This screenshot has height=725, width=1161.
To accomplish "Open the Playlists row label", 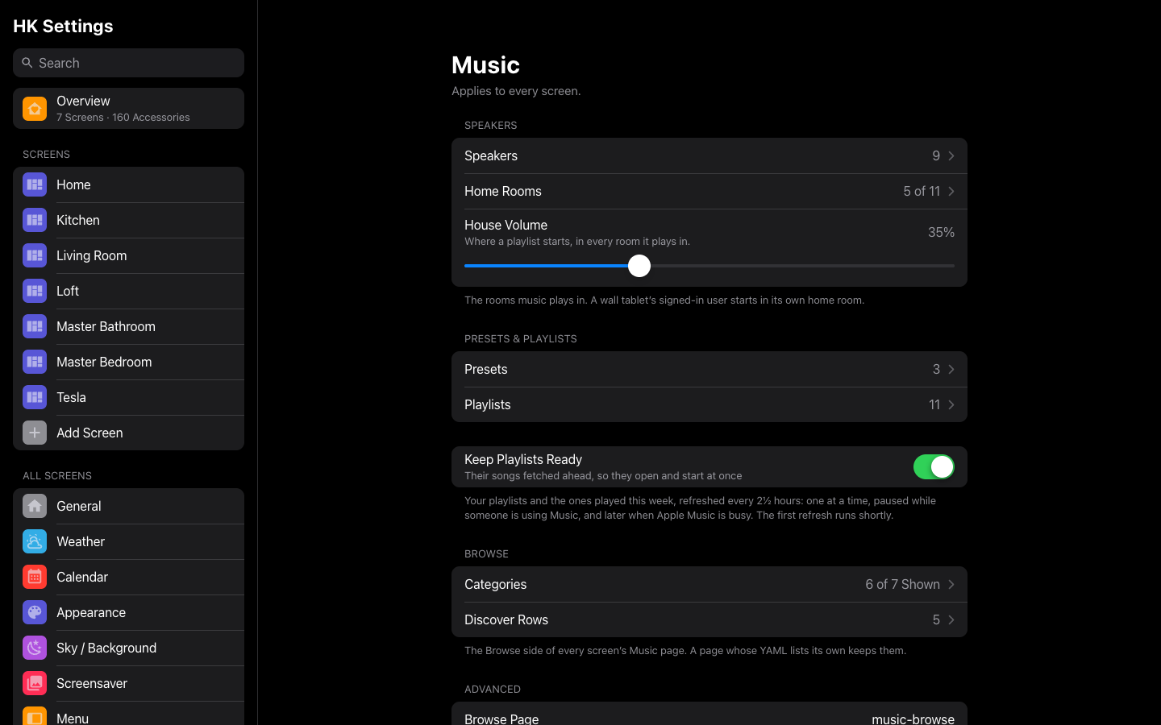I will 488,404.
